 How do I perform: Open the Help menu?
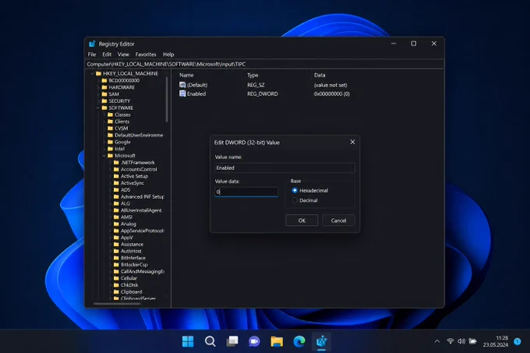point(168,55)
